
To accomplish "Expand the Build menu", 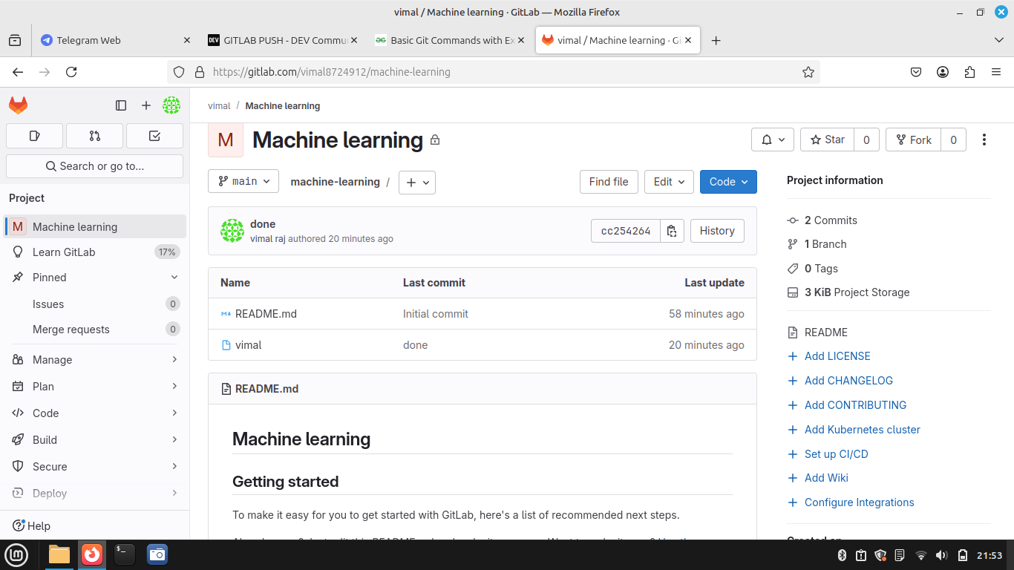I will pos(94,440).
